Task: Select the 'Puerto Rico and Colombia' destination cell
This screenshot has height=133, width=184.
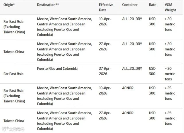Action: 57,69
